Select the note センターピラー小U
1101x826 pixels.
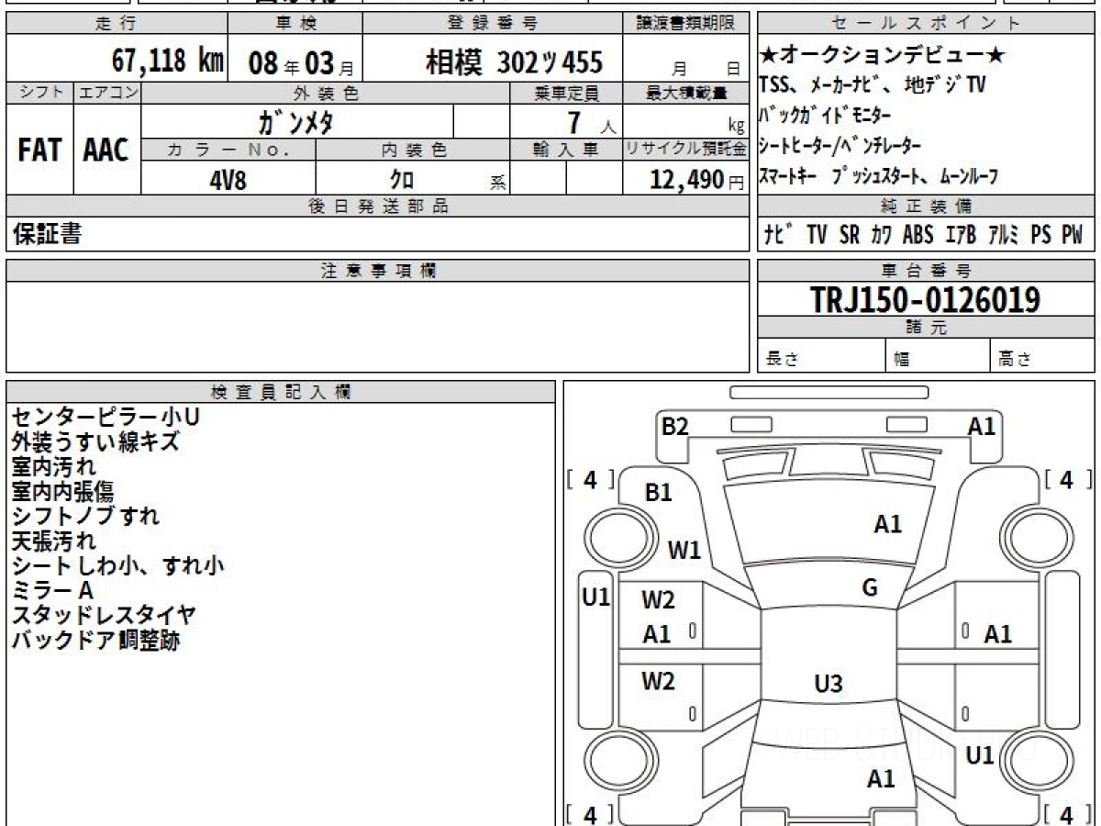pos(106,418)
